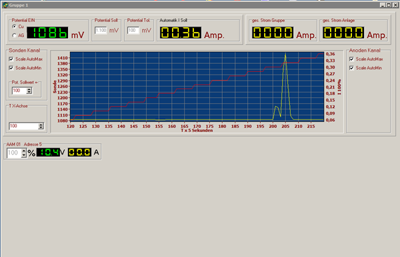Increase AAM 01 percent with up arrow
This screenshot has height=257, width=400.
tap(24, 150)
